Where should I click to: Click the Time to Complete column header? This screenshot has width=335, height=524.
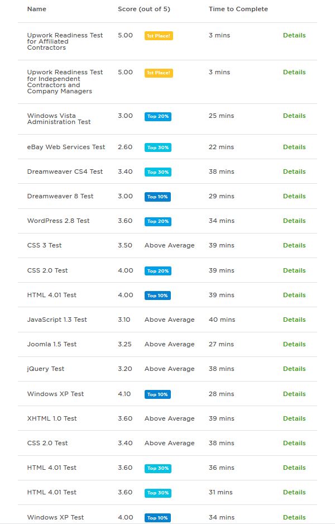click(x=238, y=9)
